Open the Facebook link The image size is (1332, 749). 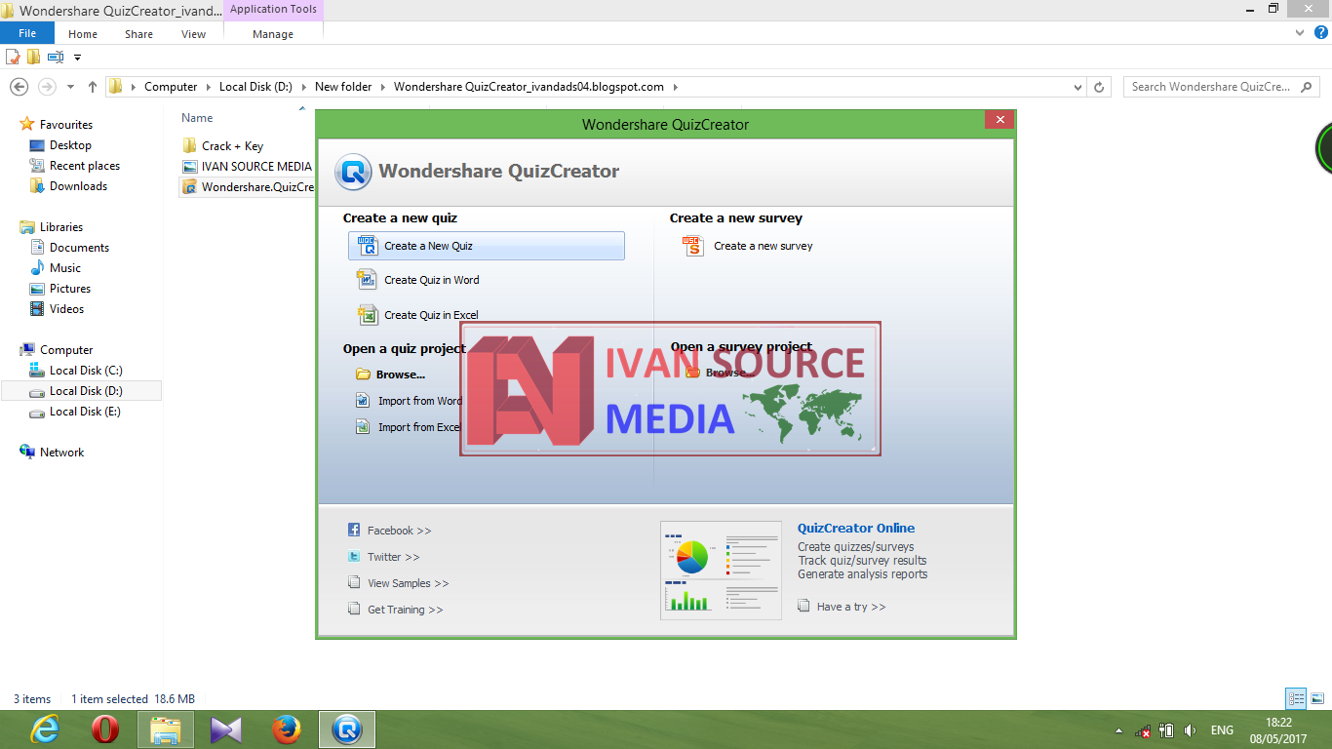399,531
